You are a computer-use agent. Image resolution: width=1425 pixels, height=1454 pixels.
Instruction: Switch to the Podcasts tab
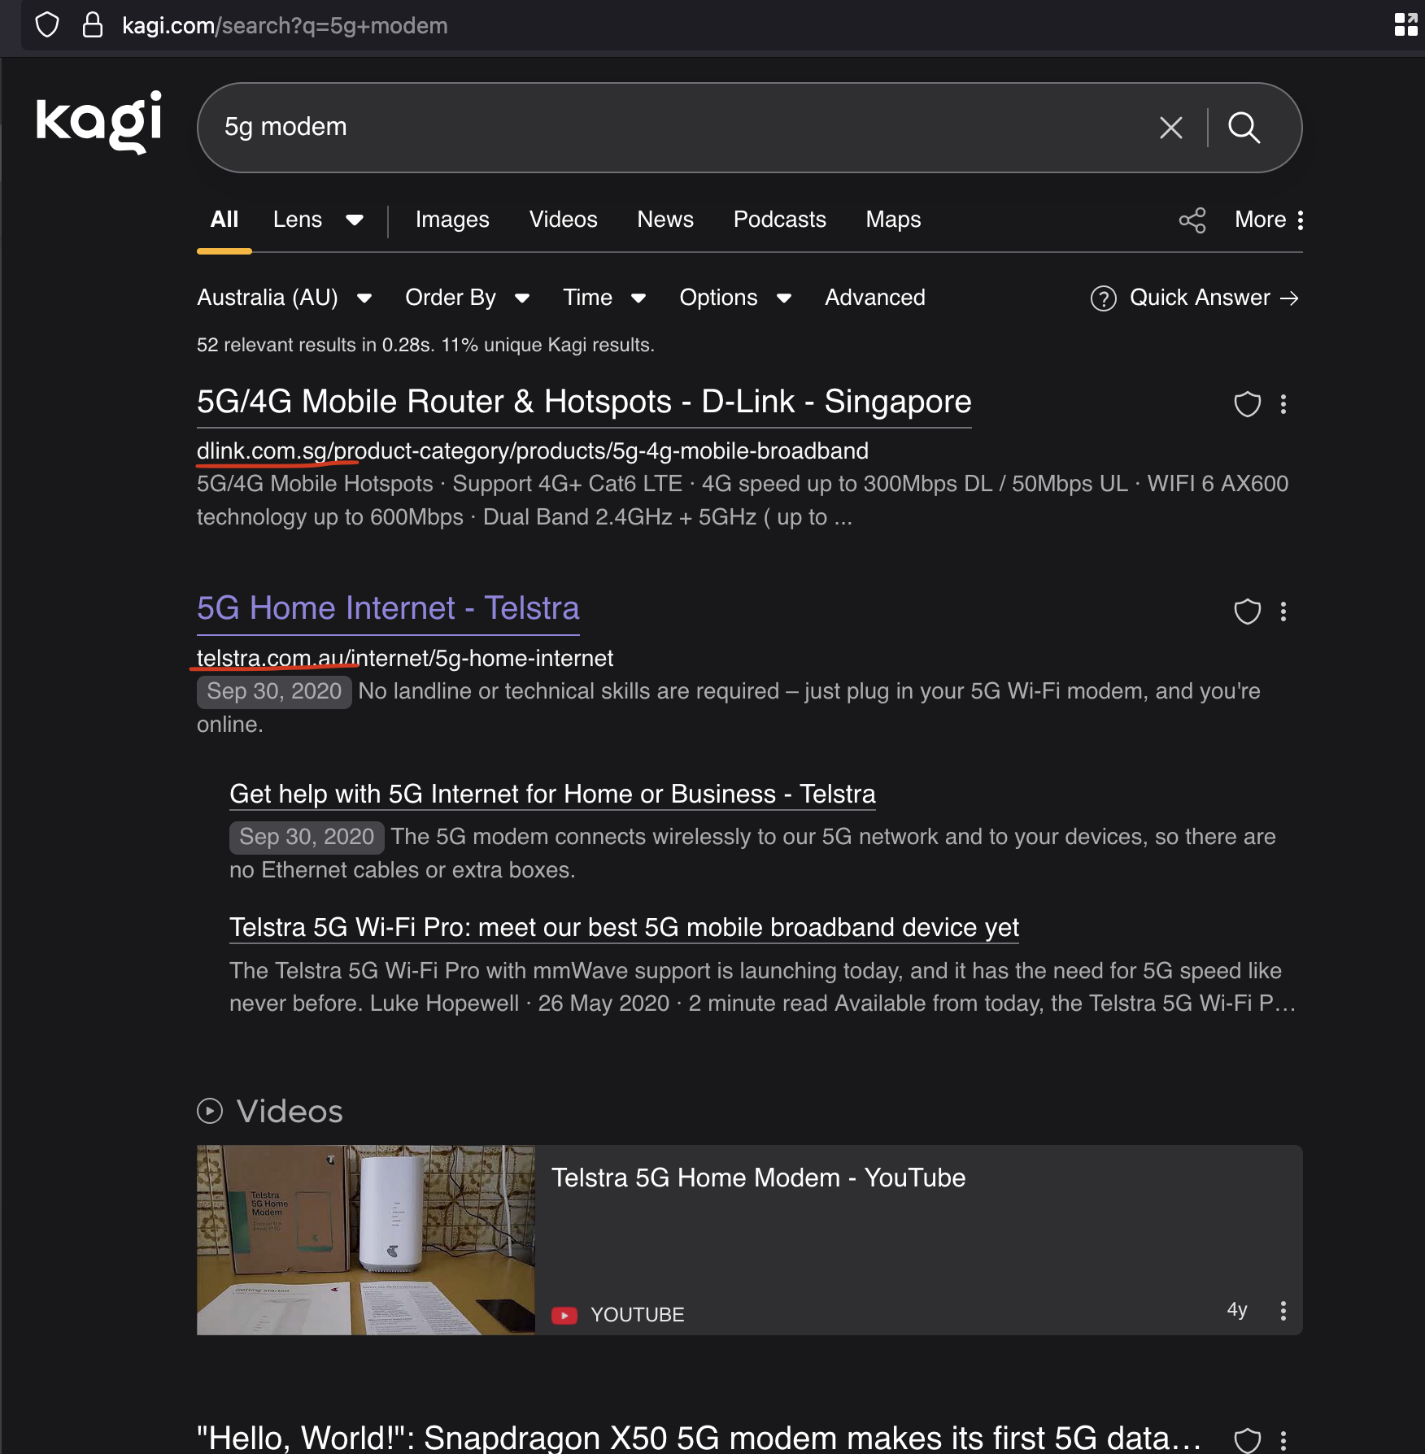pos(779,220)
